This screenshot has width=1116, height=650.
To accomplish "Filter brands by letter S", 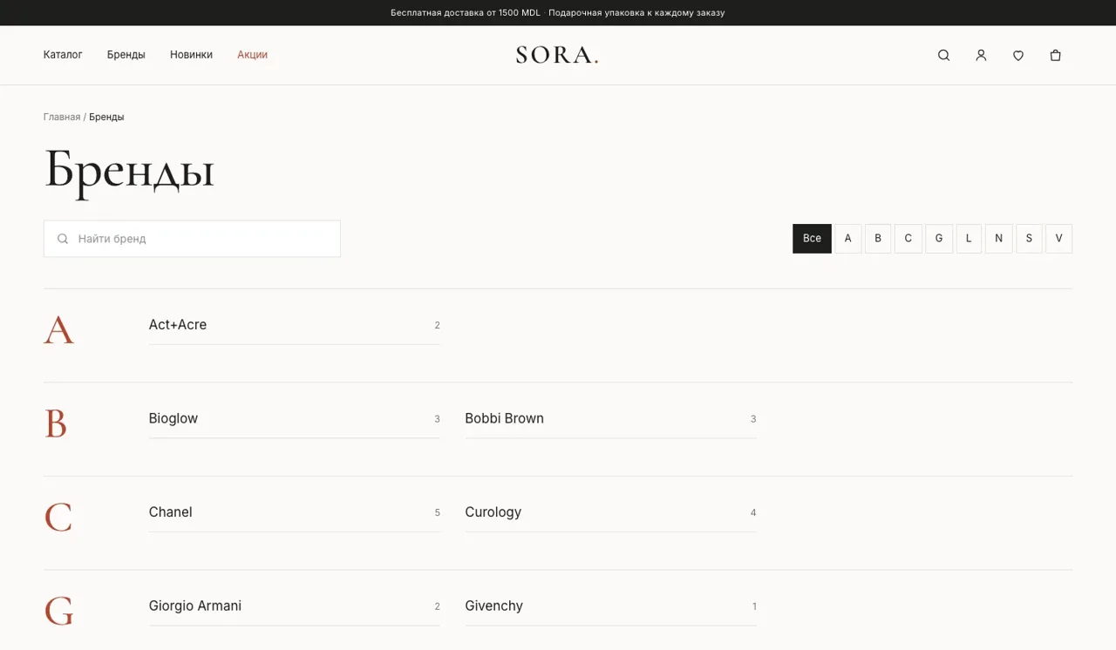I will coord(1029,239).
